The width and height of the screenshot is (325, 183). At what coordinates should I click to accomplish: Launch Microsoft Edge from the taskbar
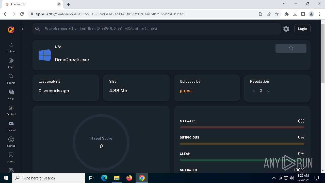(x=104, y=178)
